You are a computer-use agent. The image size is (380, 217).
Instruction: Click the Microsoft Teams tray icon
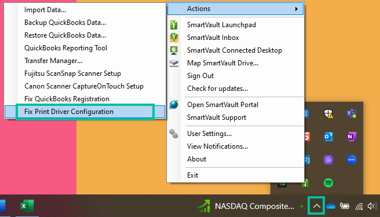[x=352, y=113]
